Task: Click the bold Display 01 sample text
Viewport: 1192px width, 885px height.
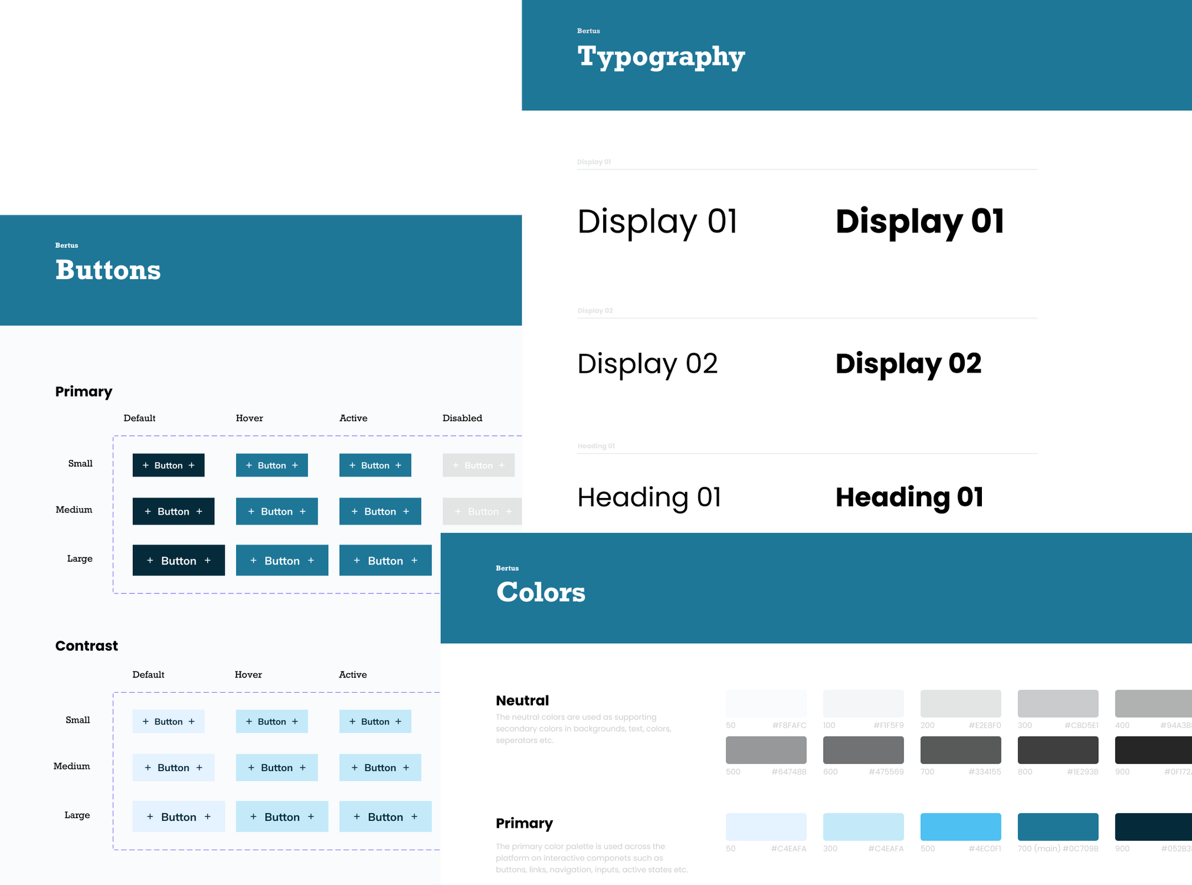Action: click(919, 222)
